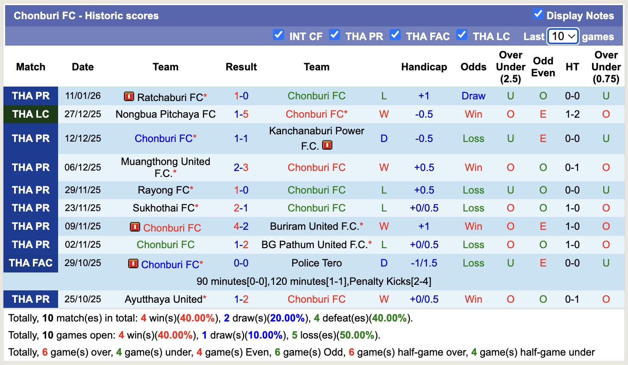Uncheck the INT CF filter checkbox
This screenshot has width=628, height=365.
pos(279,35)
